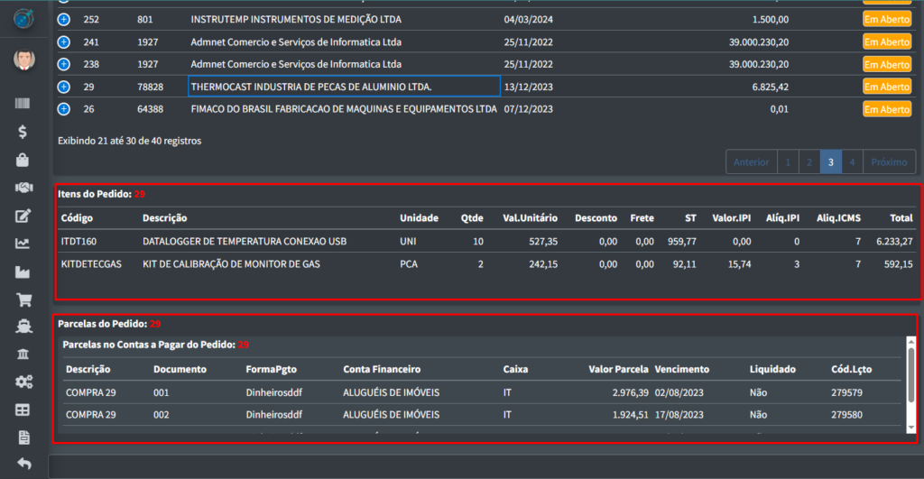
Task: Click the line chart sidebar icon
Action: click(23, 243)
